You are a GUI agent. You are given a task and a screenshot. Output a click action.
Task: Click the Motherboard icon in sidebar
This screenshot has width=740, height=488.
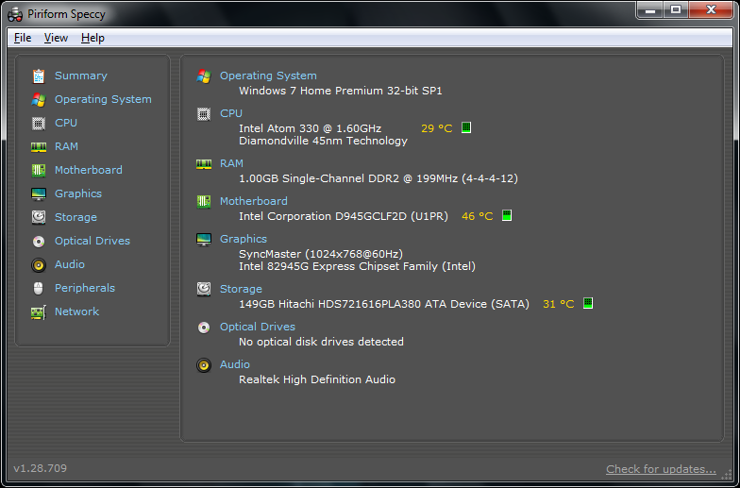(x=38, y=170)
